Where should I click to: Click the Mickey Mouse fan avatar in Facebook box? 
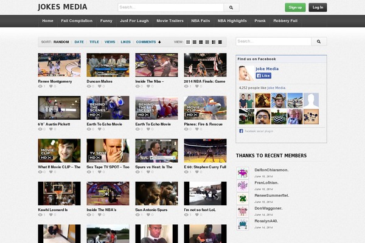point(311,117)
